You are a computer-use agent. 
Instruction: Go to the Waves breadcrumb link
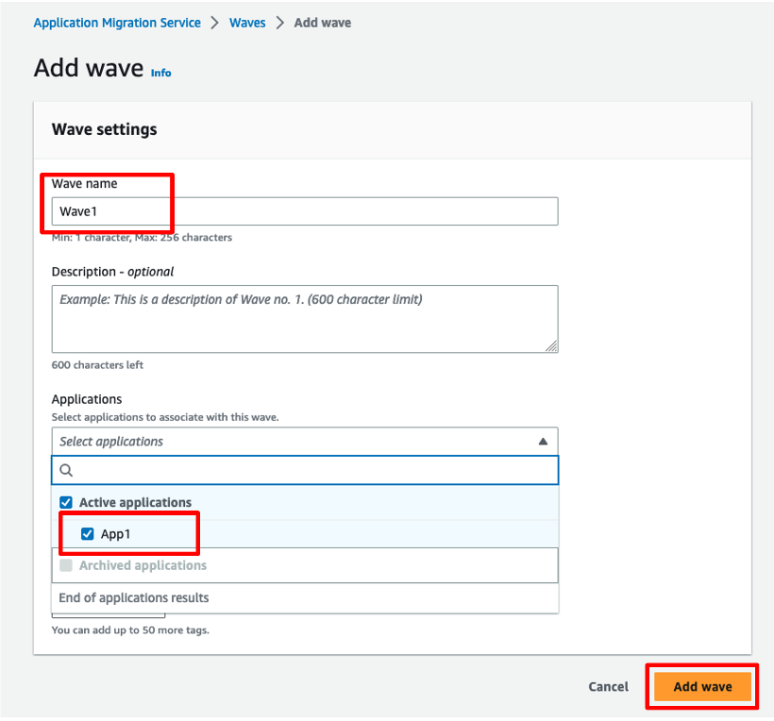pyautogui.click(x=247, y=23)
